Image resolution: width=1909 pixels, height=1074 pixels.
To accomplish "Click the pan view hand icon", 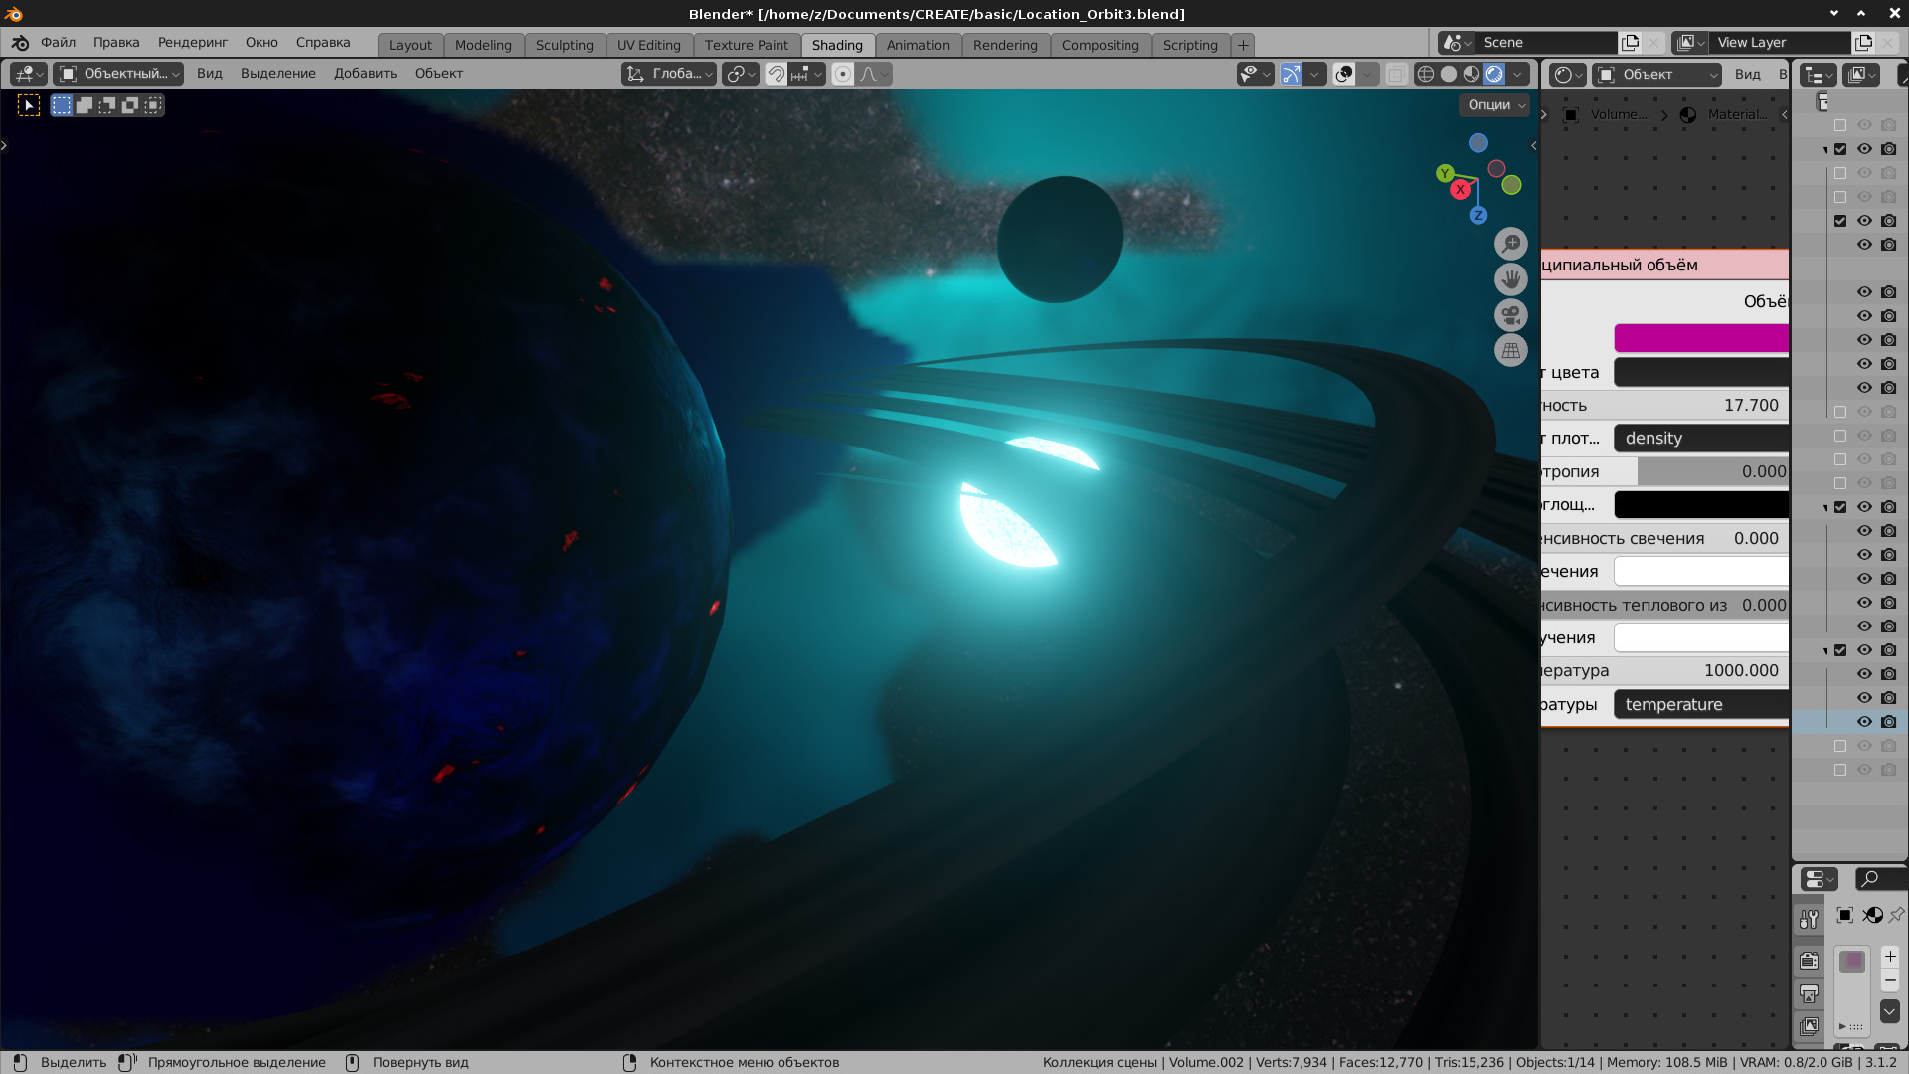I will (1510, 279).
